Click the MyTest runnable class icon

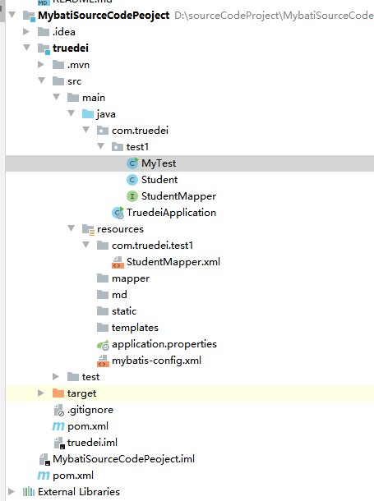132,163
